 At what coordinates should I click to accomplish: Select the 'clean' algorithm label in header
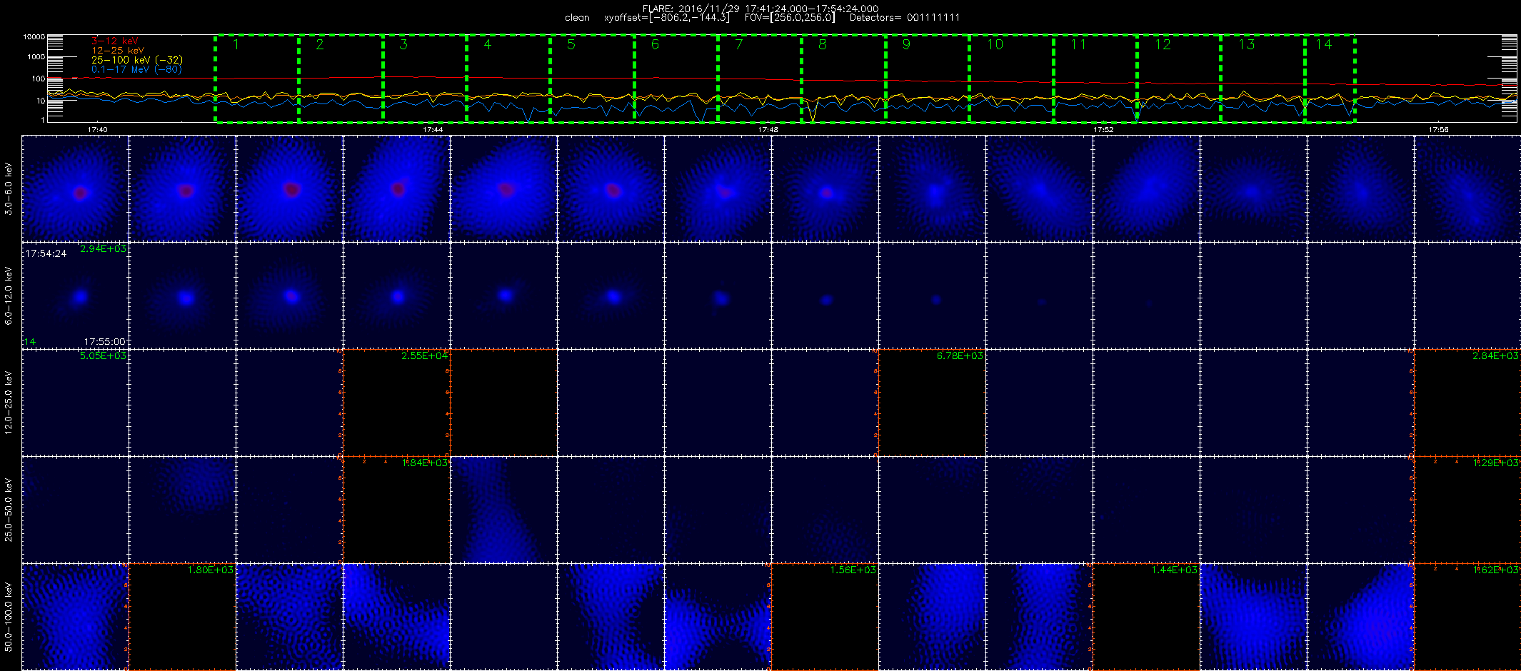point(577,18)
